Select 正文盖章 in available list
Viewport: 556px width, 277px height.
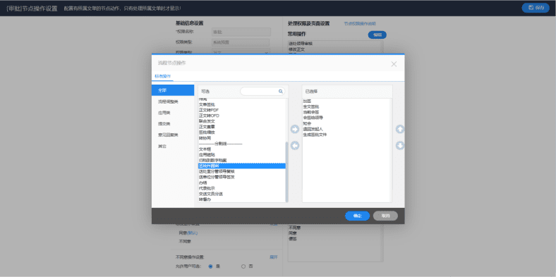coord(241,126)
